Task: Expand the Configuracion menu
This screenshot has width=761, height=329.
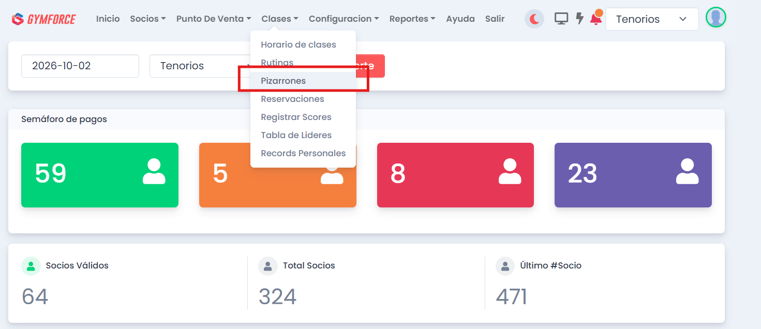Action: pos(344,19)
